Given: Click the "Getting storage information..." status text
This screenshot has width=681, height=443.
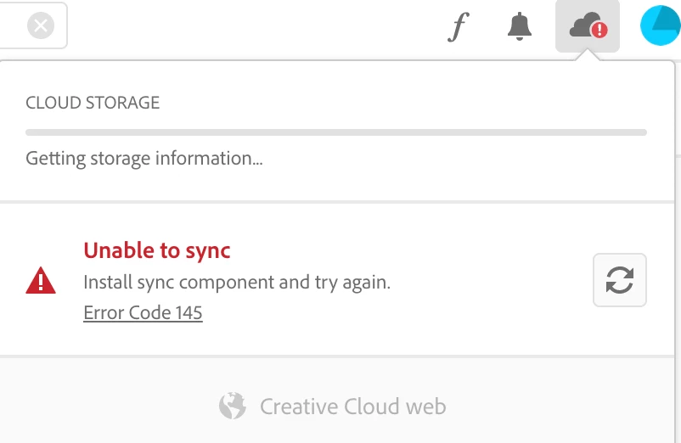Looking at the screenshot, I should click(144, 158).
